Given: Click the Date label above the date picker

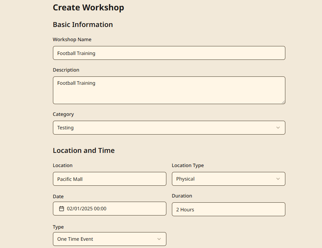Looking at the screenshot, I should (x=58, y=196).
